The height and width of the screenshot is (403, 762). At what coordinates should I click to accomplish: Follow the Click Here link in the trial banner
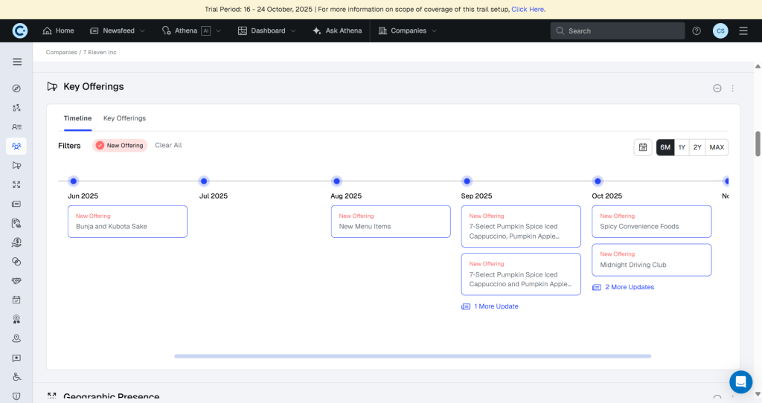pyautogui.click(x=528, y=9)
